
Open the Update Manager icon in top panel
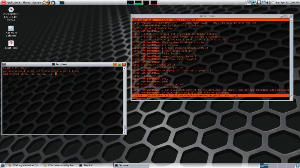coord(58,2)
